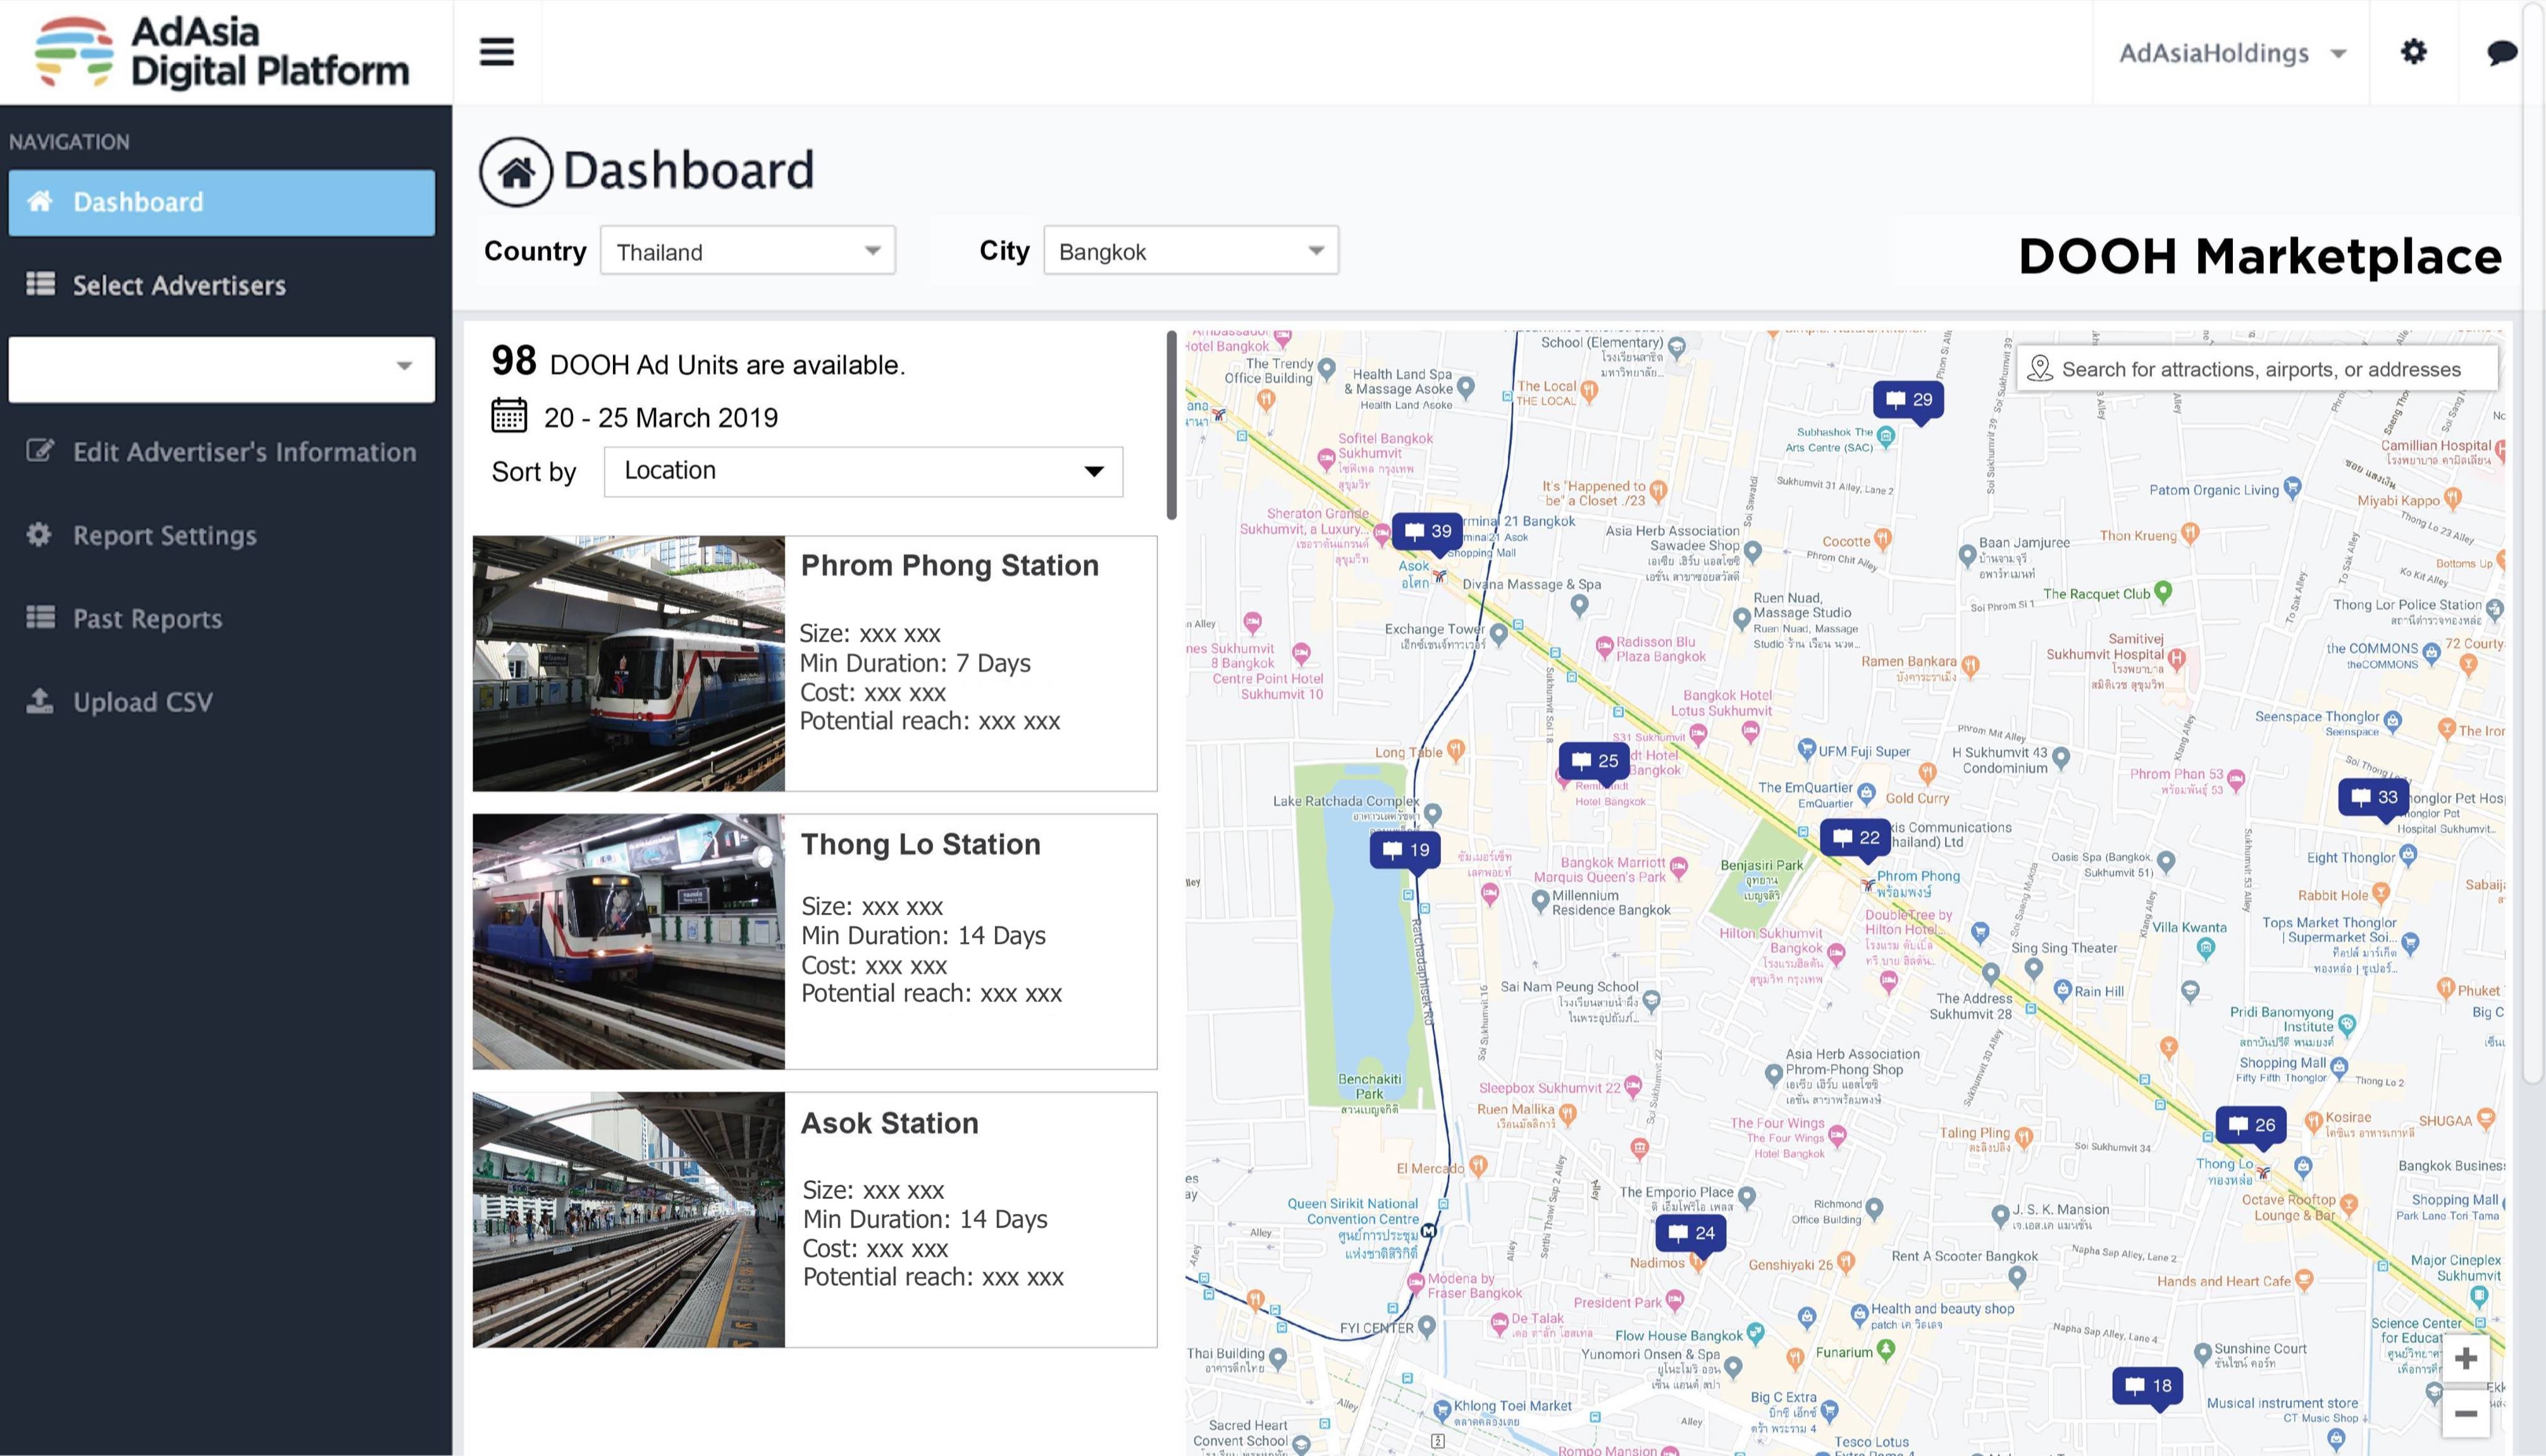The height and width of the screenshot is (1456, 2546).
Task: Click the Dashboard home icon
Action: pos(516,171)
